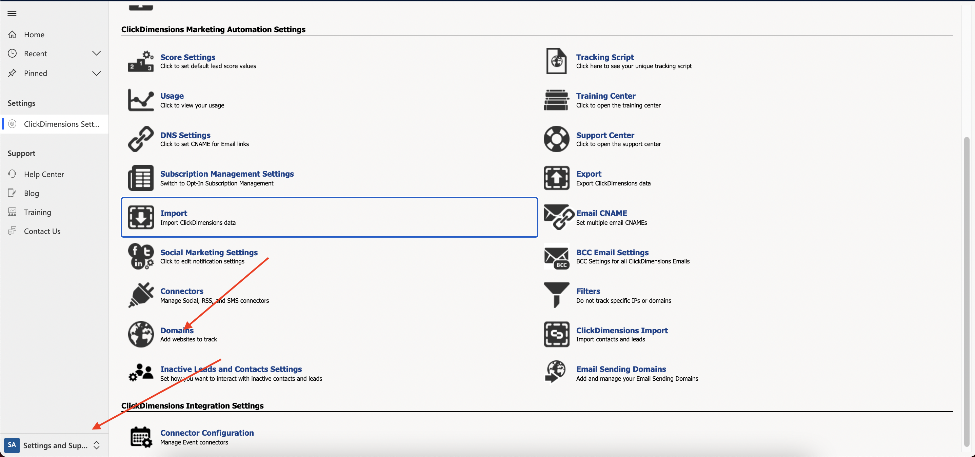
Task: Click the ClickDimensions Import link icon
Action: (x=556, y=334)
